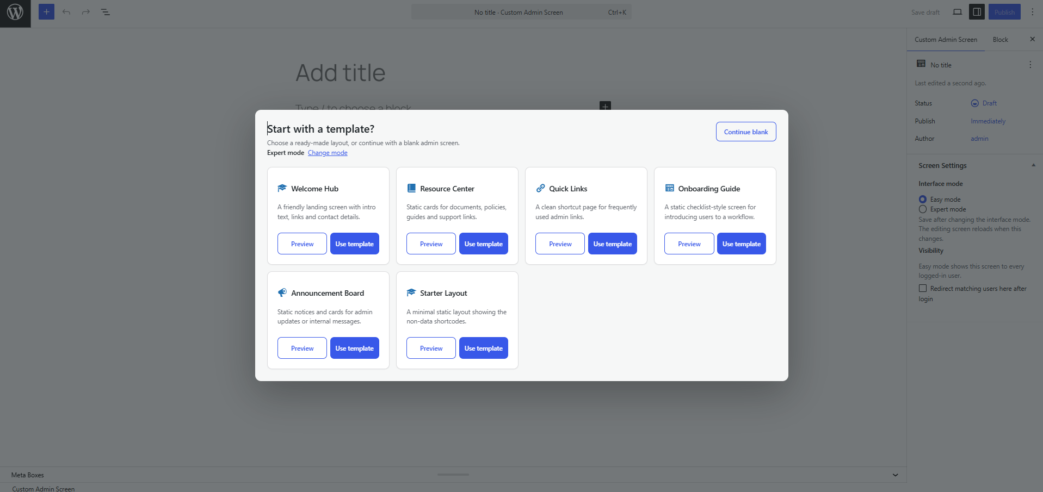Preview the Resource Center template
Image resolution: width=1043 pixels, height=492 pixels.
tap(431, 244)
